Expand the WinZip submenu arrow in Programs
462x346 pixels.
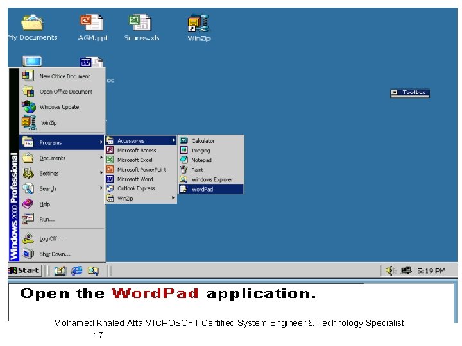173,198
